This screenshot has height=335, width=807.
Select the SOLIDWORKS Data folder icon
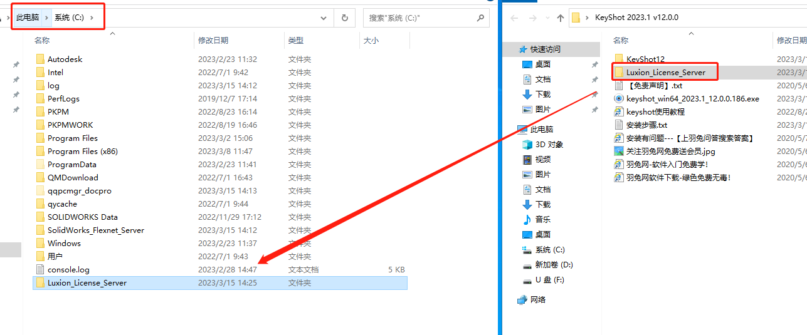point(40,217)
